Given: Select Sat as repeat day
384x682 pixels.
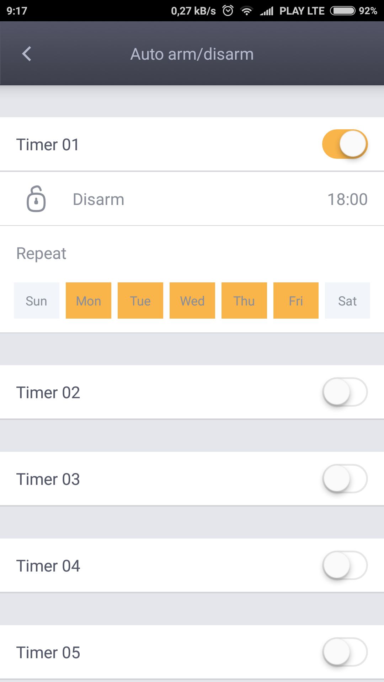Looking at the screenshot, I should (347, 301).
